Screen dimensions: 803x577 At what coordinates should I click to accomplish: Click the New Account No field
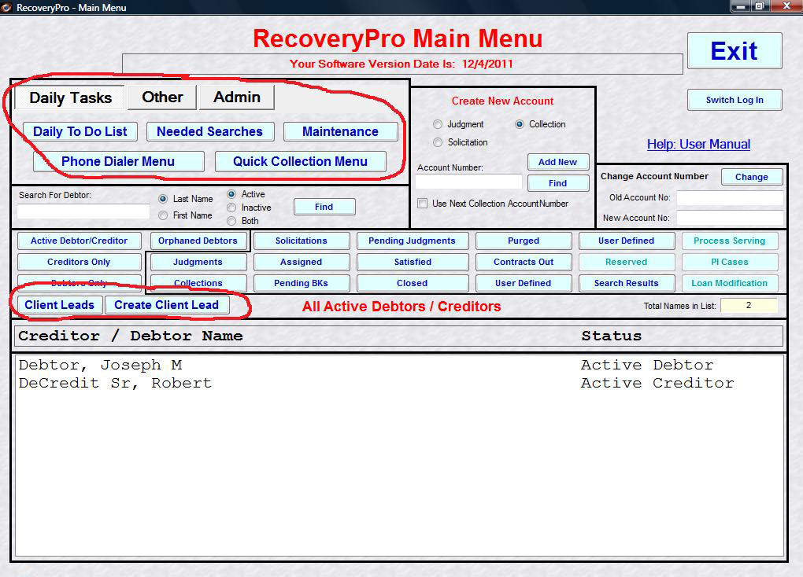[730, 218]
